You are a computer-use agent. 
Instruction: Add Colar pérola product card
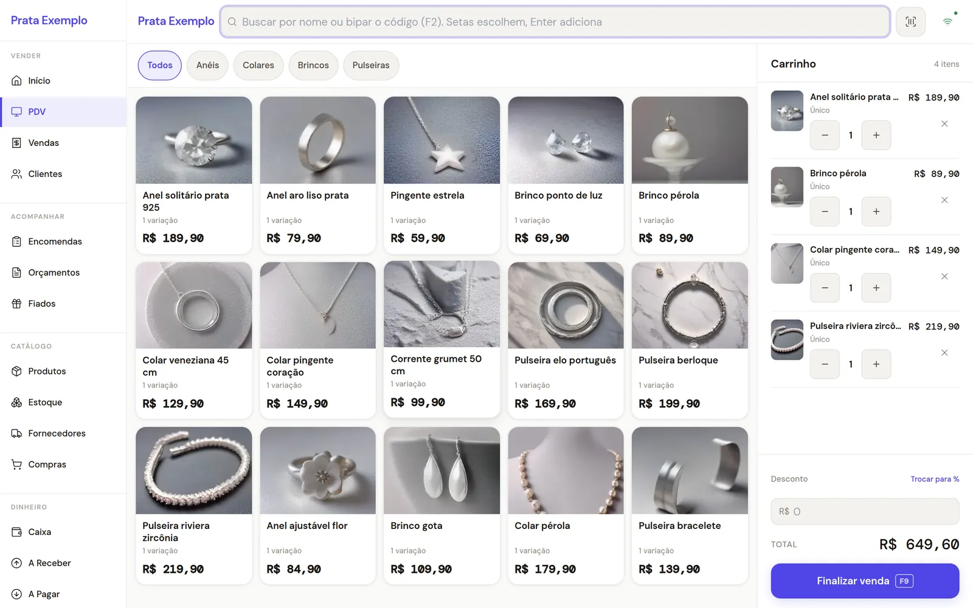click(566, 506)
